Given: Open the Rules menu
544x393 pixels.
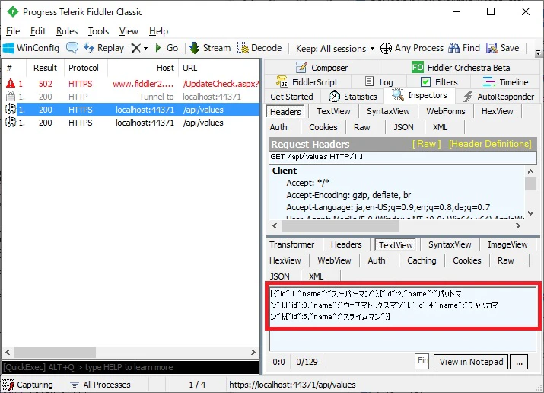Looking at the screenshot, I should [67, 31].
